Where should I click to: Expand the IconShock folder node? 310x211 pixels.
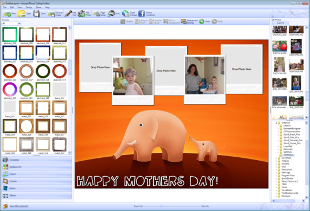click(276, 158)
